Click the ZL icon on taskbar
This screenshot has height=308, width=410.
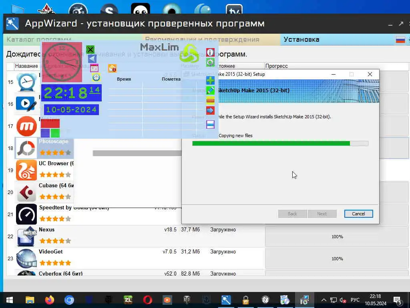(x=128, y=300)
